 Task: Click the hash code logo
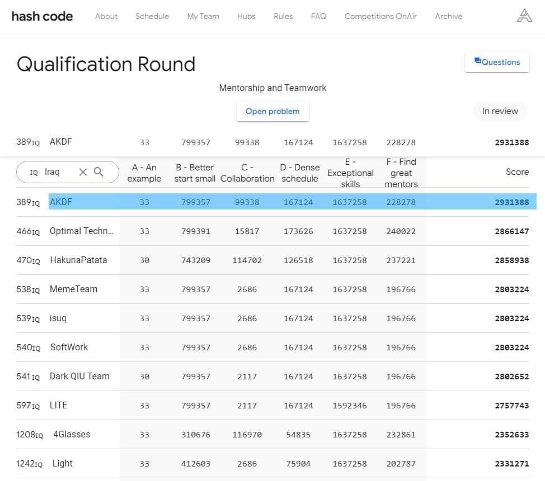click(42, 16)
